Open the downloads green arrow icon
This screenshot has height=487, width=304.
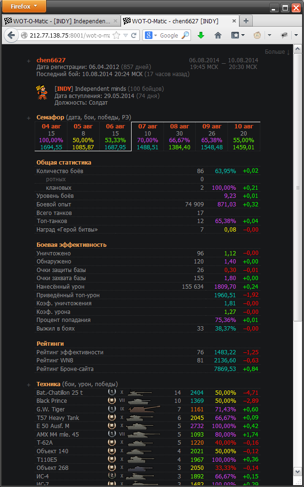201,35
